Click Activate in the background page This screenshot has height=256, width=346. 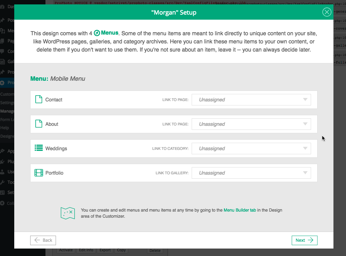tap(66, 250)
